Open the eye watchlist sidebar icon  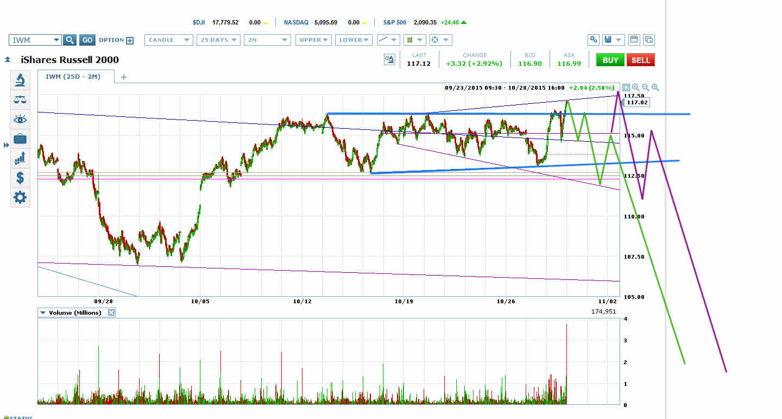tap(20, 120)
